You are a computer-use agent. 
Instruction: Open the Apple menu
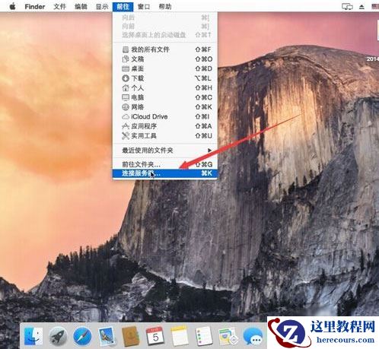click(12, 6)
